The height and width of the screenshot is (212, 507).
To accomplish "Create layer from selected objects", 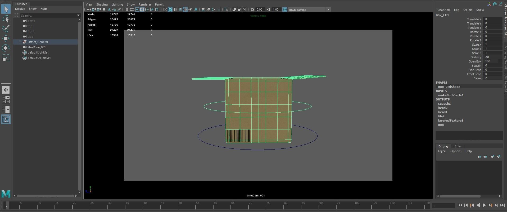I will coord(499,157).
